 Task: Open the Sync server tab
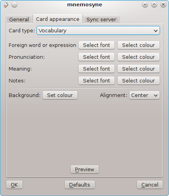click(101, 19)
